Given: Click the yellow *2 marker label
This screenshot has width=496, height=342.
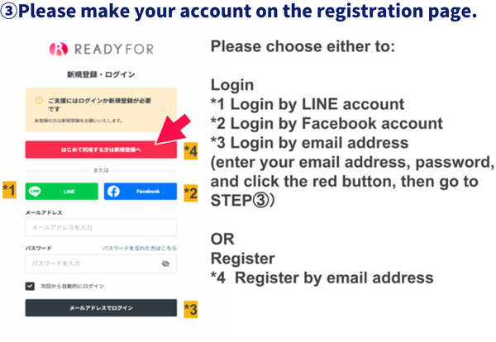Looking at the screenshot, I should pyautogui.click(x=190, y=192).
